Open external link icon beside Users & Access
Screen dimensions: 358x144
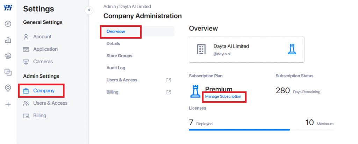tap(169, 80)
